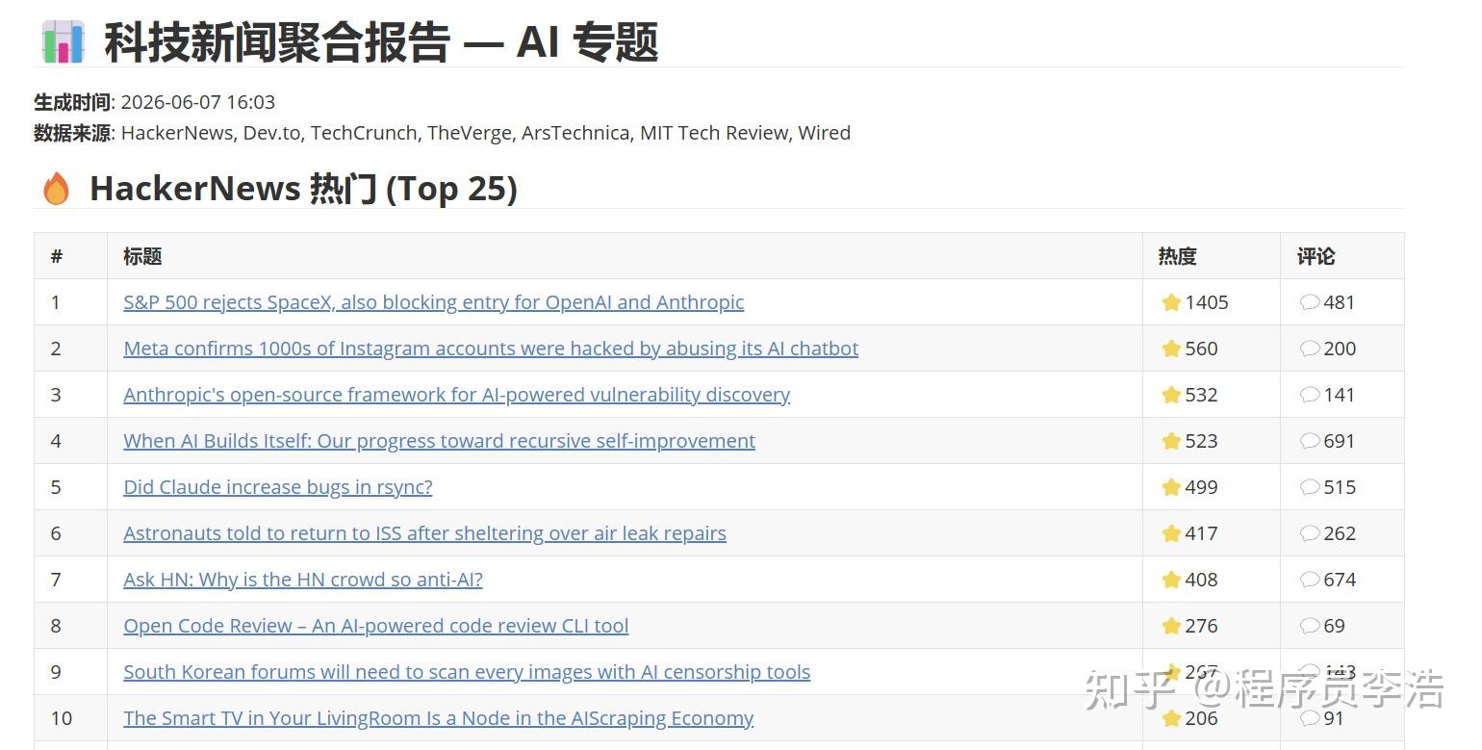1482x750 pixels.
Task: Select the star icon beside heat value 560
Action: tap(1171, 349)
